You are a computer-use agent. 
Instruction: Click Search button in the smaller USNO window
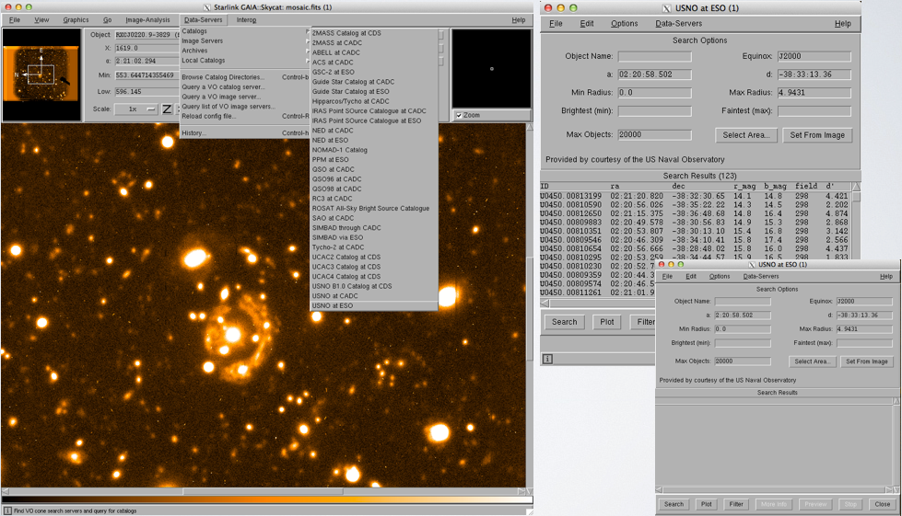click(x=674, y=504)
